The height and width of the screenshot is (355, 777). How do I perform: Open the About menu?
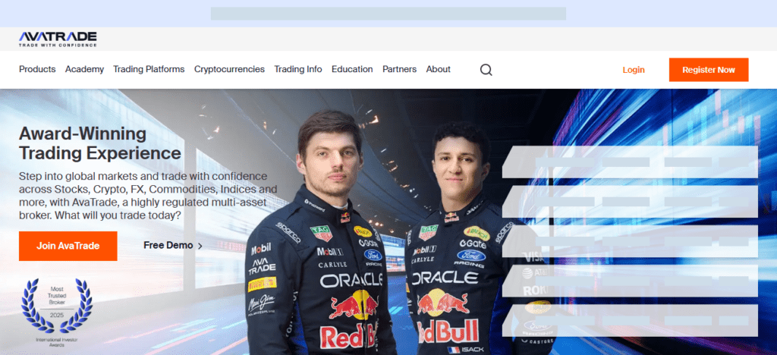point(438,69)
